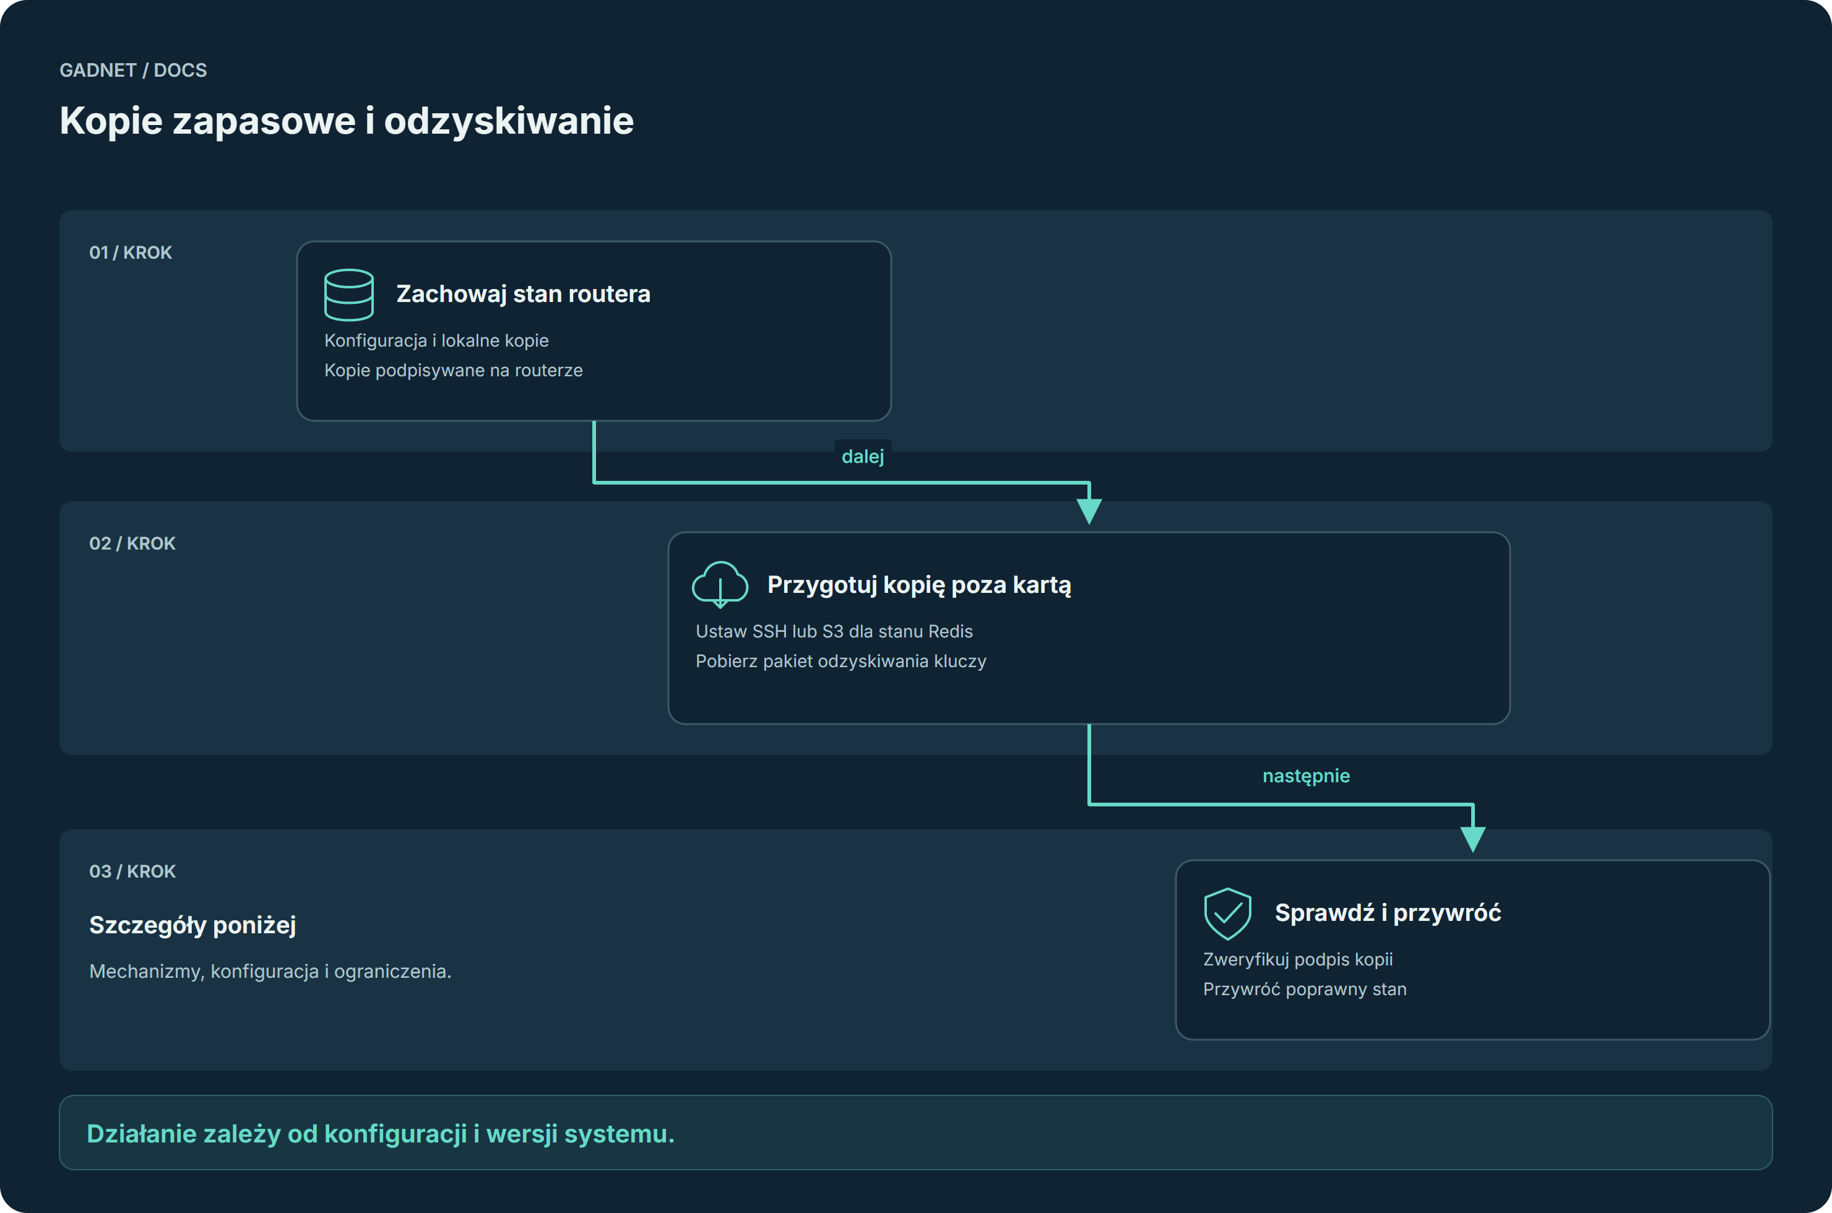Select the 'Przygotuj kopię poza kartą' title

click(919, 585)
